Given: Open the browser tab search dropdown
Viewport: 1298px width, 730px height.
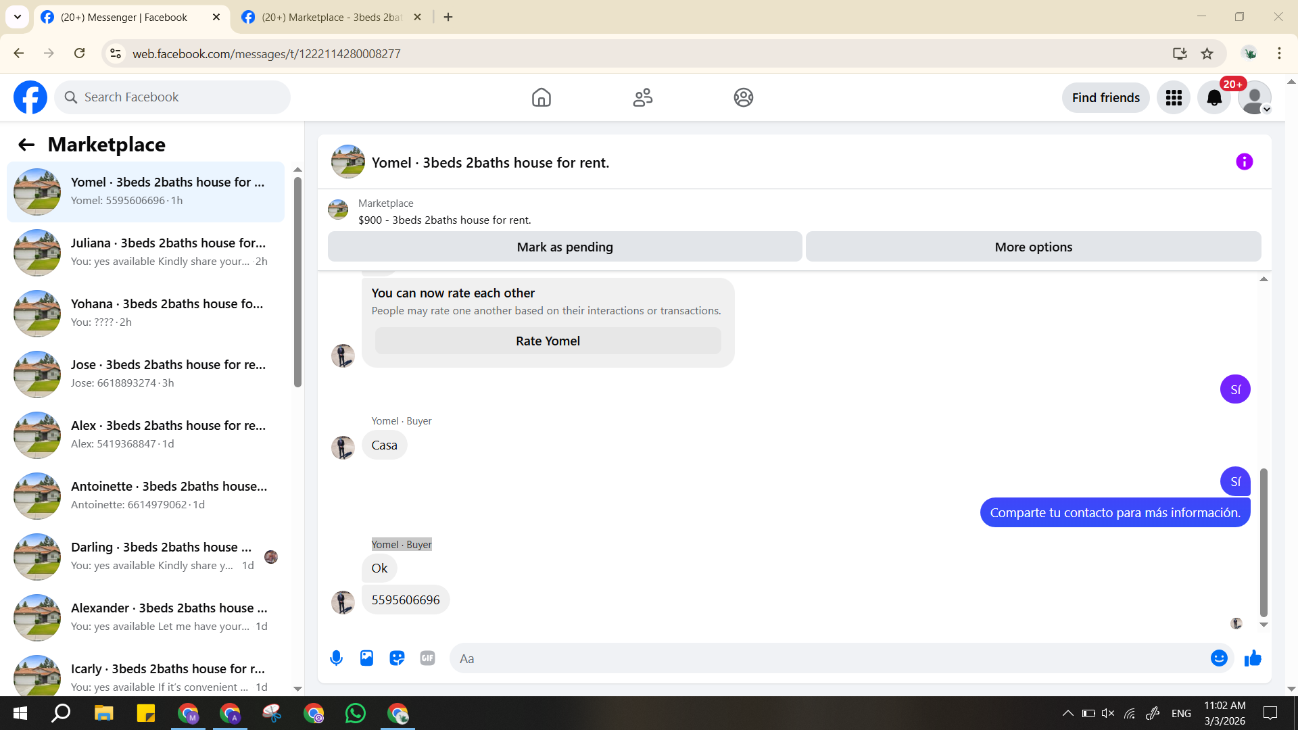Looking at the screenshot, I should coord(18,17).
